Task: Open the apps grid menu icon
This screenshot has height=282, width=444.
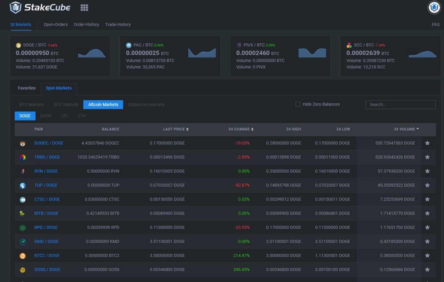Action: [84, 7]
